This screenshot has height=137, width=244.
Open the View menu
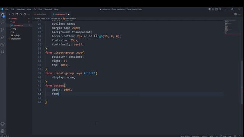pyautogui.click(x=29, y=9)
